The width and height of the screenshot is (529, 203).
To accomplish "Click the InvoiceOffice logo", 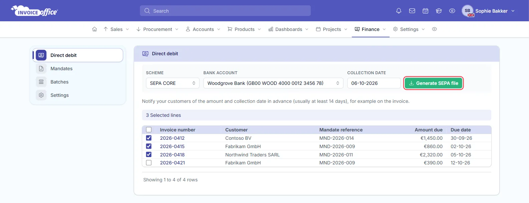I will click(x=34, y=11).
